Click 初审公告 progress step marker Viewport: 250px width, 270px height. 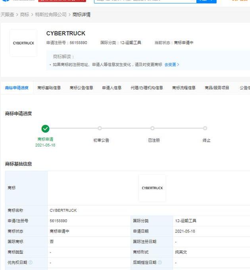(100, 128)
